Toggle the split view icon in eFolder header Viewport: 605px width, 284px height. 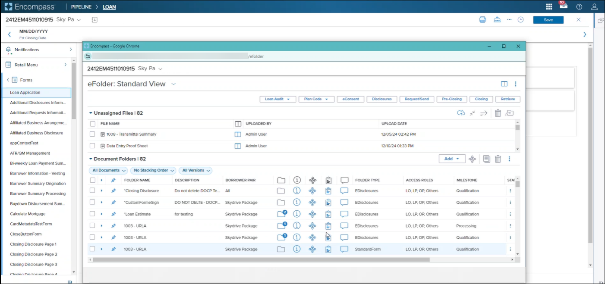504,84
